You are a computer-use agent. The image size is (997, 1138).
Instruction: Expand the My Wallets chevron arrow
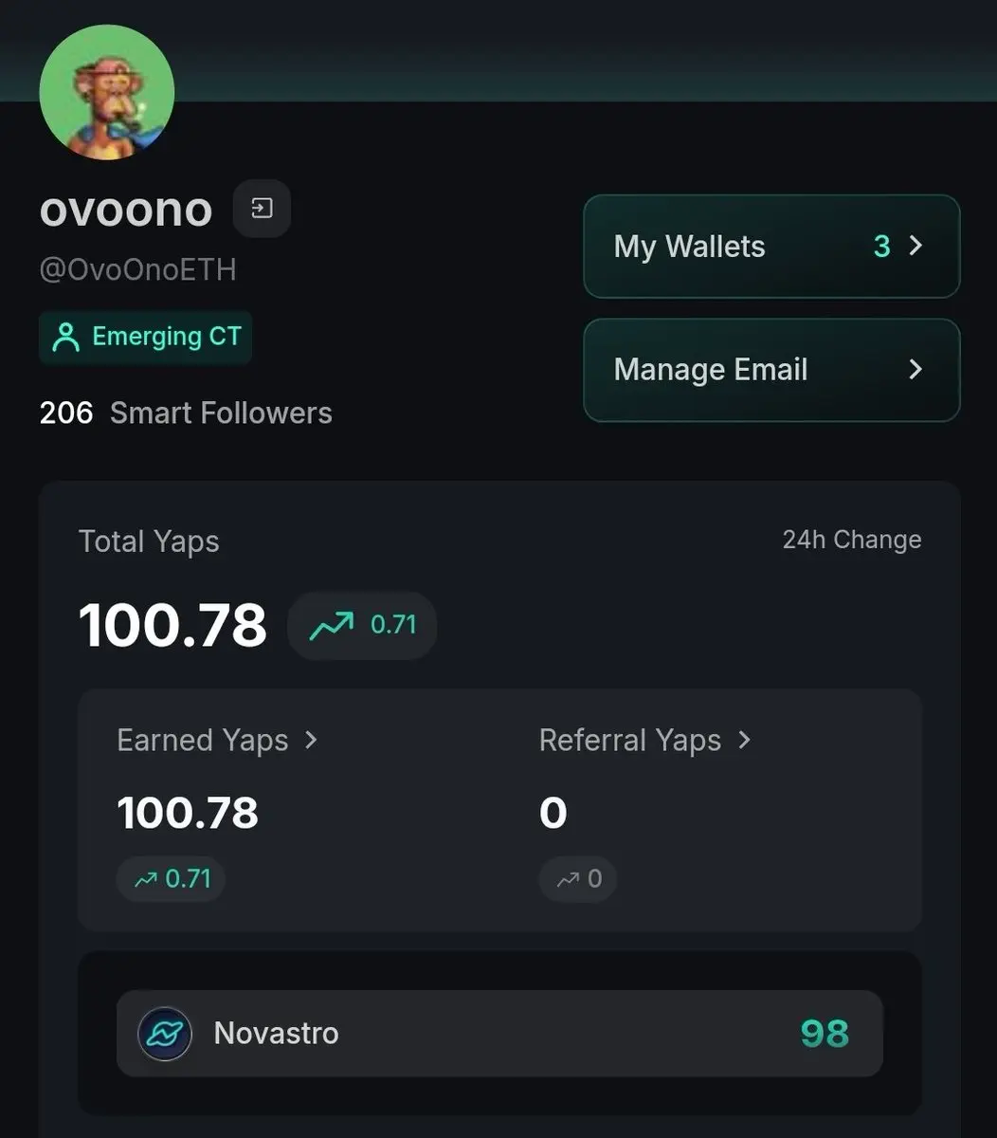click(x=915, y=246)
